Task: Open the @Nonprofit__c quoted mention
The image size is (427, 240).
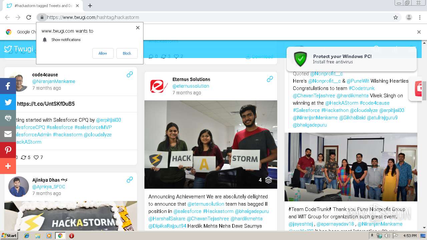Action: point(327,74)
